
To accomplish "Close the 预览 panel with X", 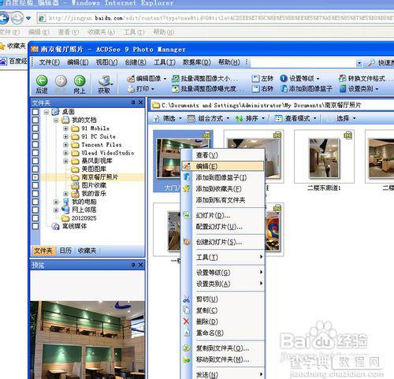I will (141, 265).
